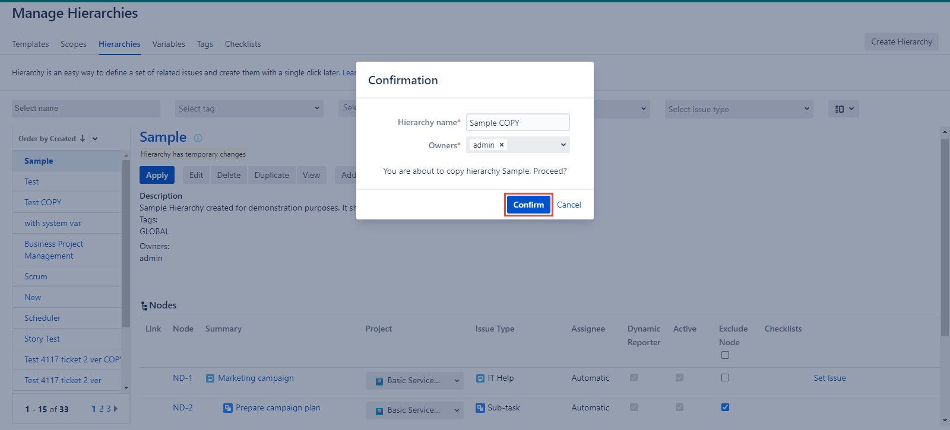Open the column view options dropdown

point(843,109)
